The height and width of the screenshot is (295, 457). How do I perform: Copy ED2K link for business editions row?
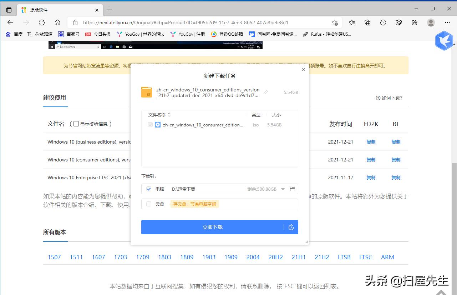pyautogui.click(x=371, y=142)
